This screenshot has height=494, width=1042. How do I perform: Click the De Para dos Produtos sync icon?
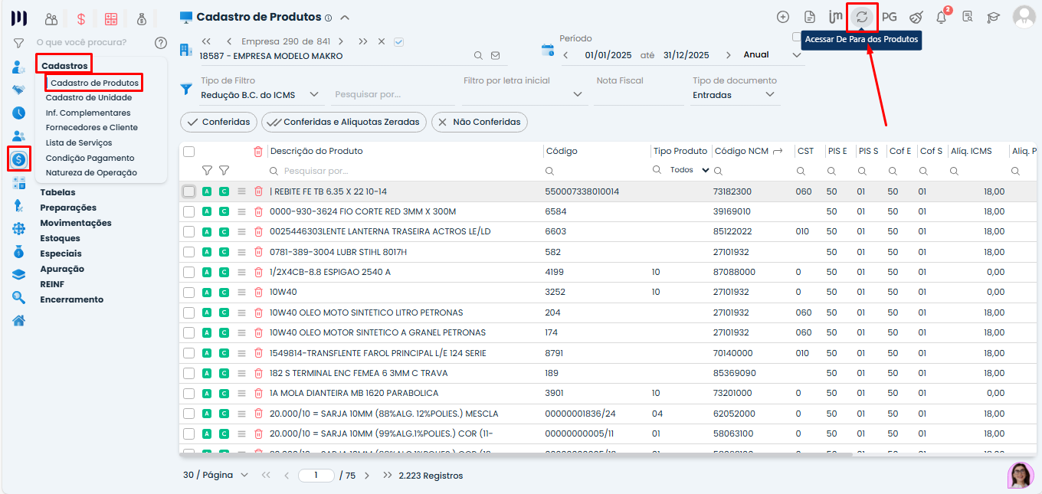862,17
